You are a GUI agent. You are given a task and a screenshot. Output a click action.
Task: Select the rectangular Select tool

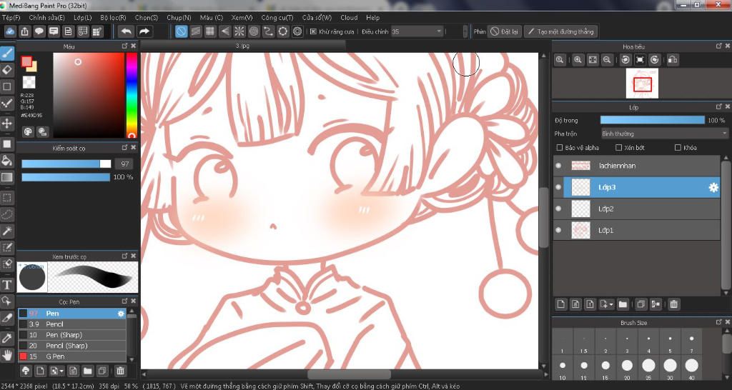(x=7, y=198)
